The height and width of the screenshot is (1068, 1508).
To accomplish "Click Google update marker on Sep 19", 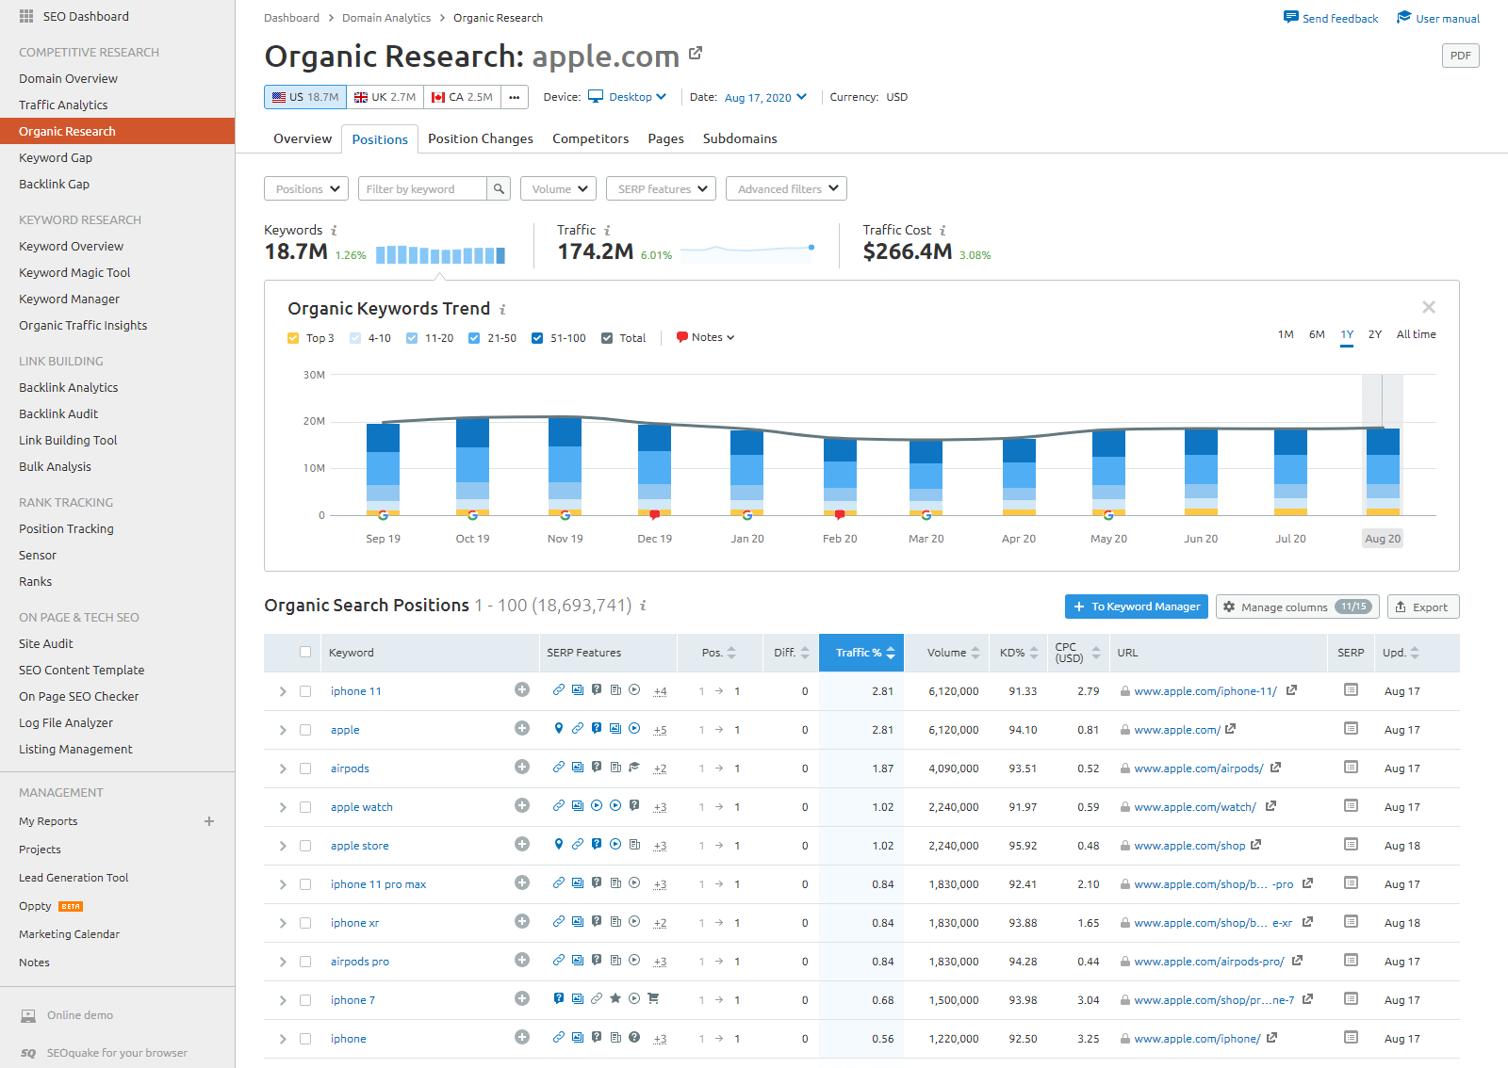I will [x=384, y=515].
